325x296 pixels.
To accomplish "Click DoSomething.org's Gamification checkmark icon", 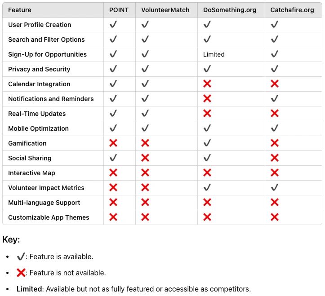I will coord(207,143).
